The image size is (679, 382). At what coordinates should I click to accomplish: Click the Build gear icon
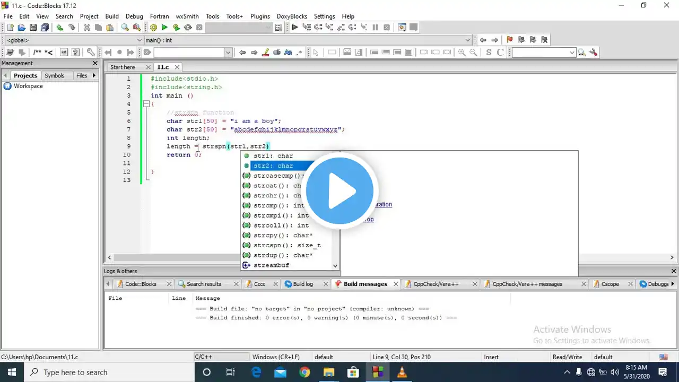point(153,28)
